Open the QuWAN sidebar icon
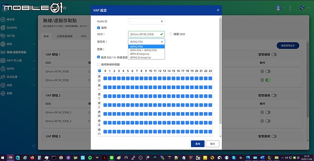This screenshot has width=314, height=161. pos(3,27)
